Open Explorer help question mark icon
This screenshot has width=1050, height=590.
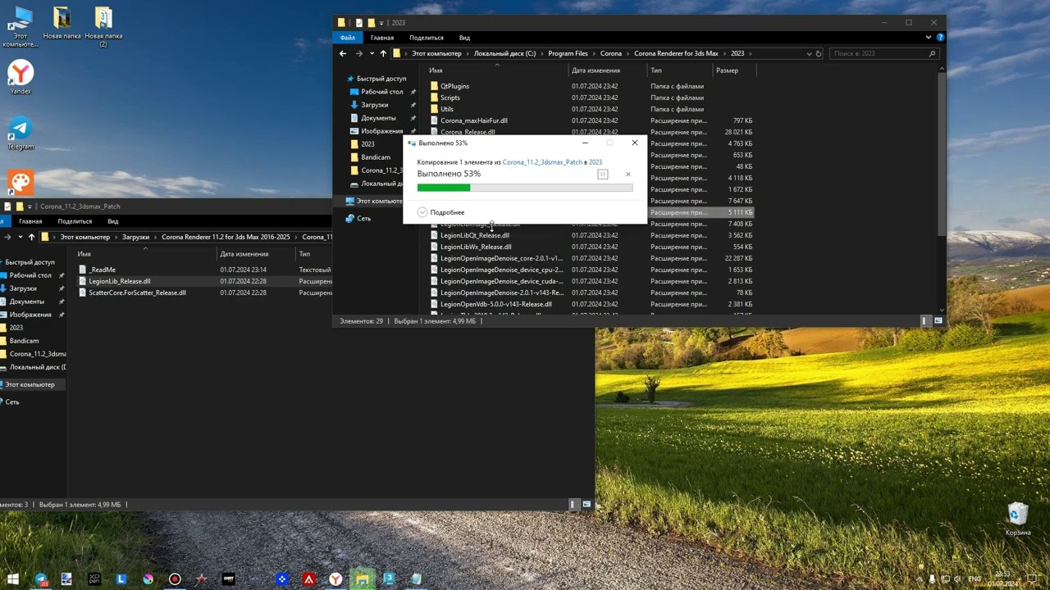tap(940, 38)
